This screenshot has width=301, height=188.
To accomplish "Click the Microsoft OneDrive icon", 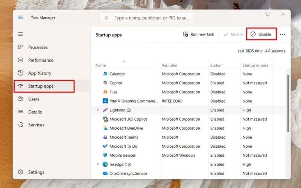I will (105, 128).
